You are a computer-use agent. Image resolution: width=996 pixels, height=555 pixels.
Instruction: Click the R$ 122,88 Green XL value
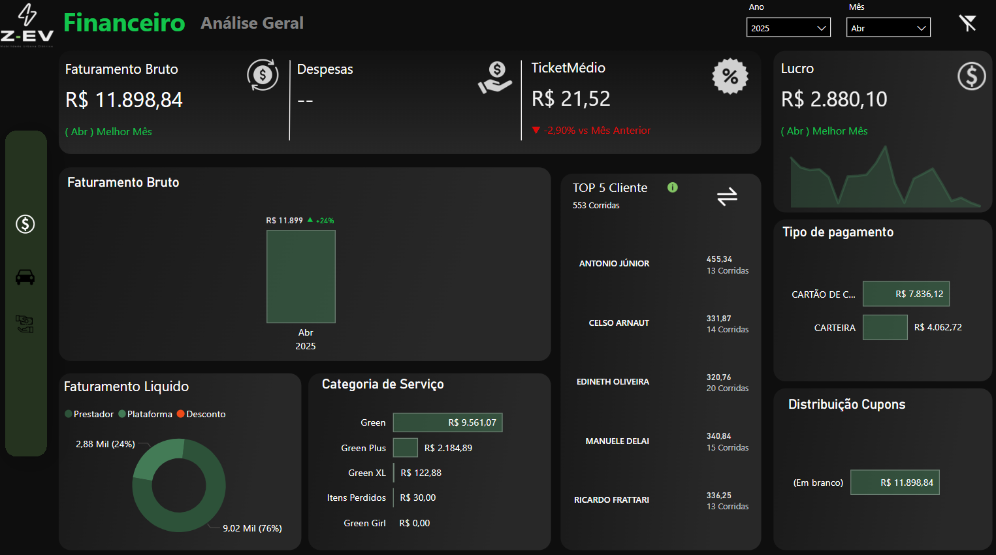[x=421, y=473]
